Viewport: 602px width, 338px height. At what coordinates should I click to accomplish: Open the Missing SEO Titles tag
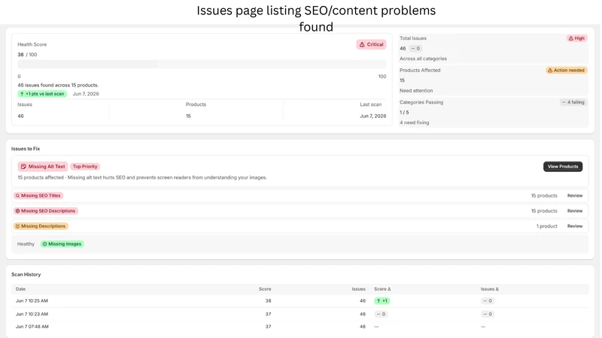[x=38, y=195]
